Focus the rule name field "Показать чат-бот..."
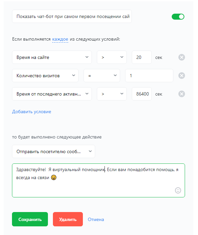Screen dimensions: 198x235 72,16
